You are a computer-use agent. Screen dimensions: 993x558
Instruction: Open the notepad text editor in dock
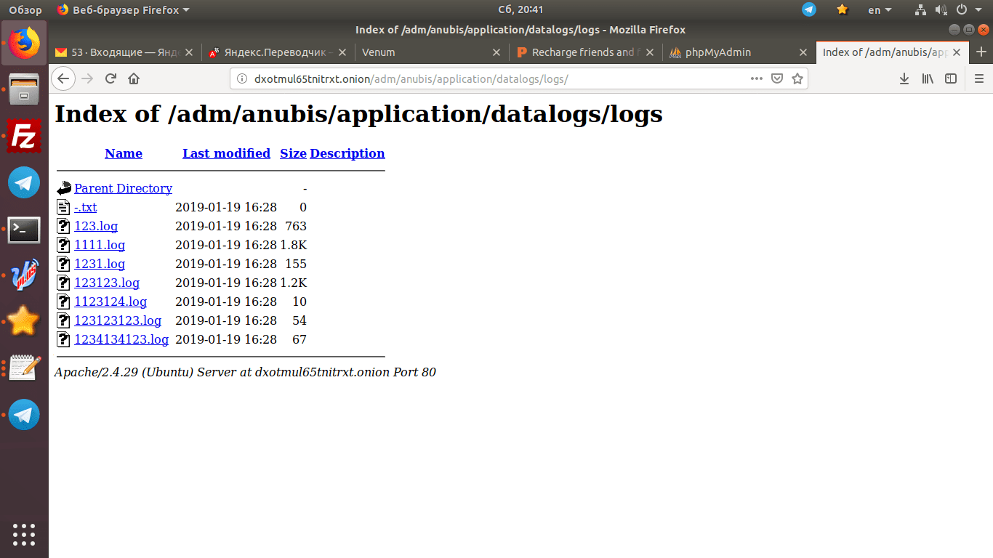pyautogui.click(x=24, y=368)
